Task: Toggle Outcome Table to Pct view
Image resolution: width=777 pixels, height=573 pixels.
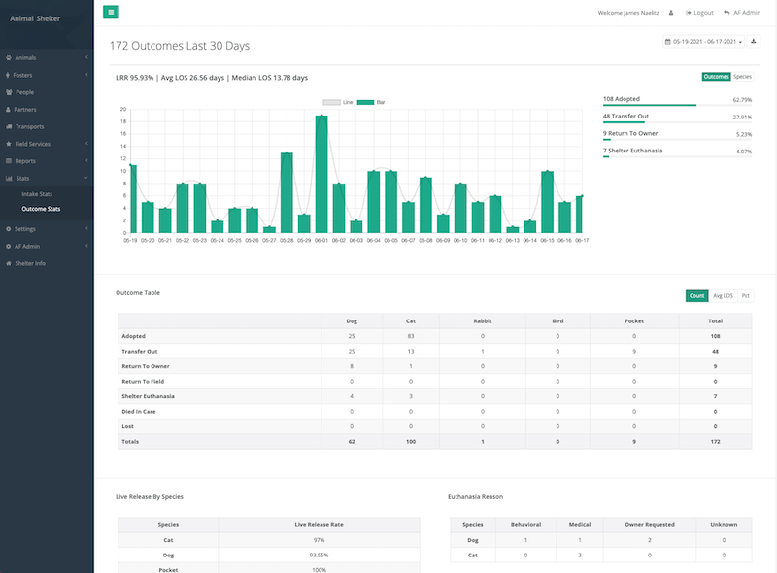Action: (745, 295)
